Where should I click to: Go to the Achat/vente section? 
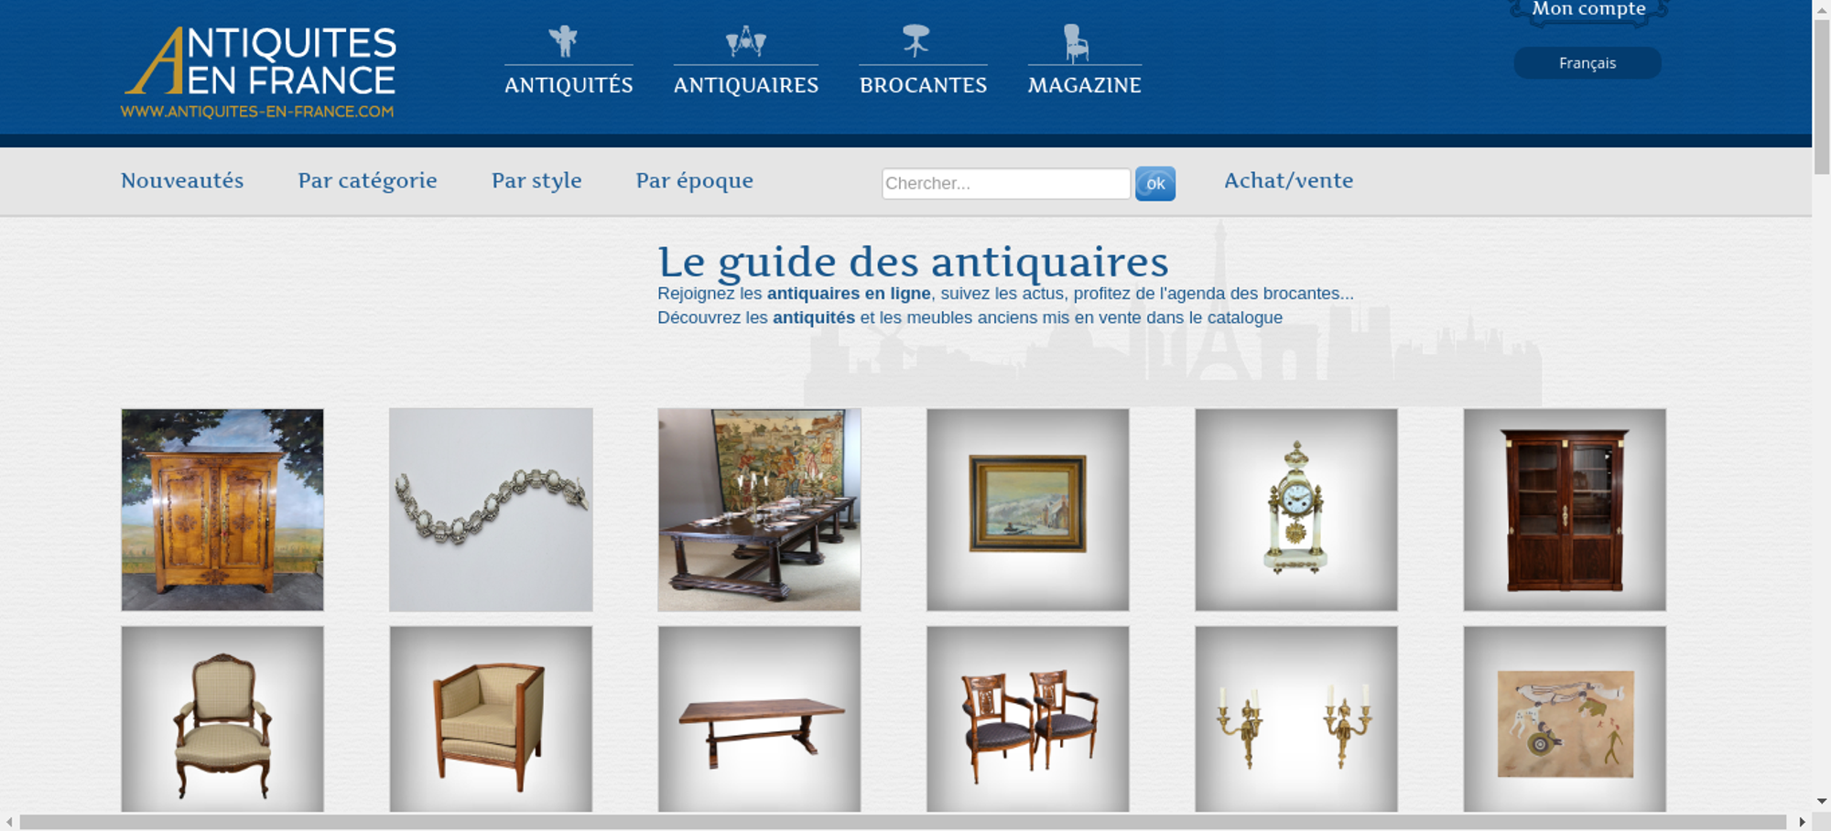point(1288,180)
